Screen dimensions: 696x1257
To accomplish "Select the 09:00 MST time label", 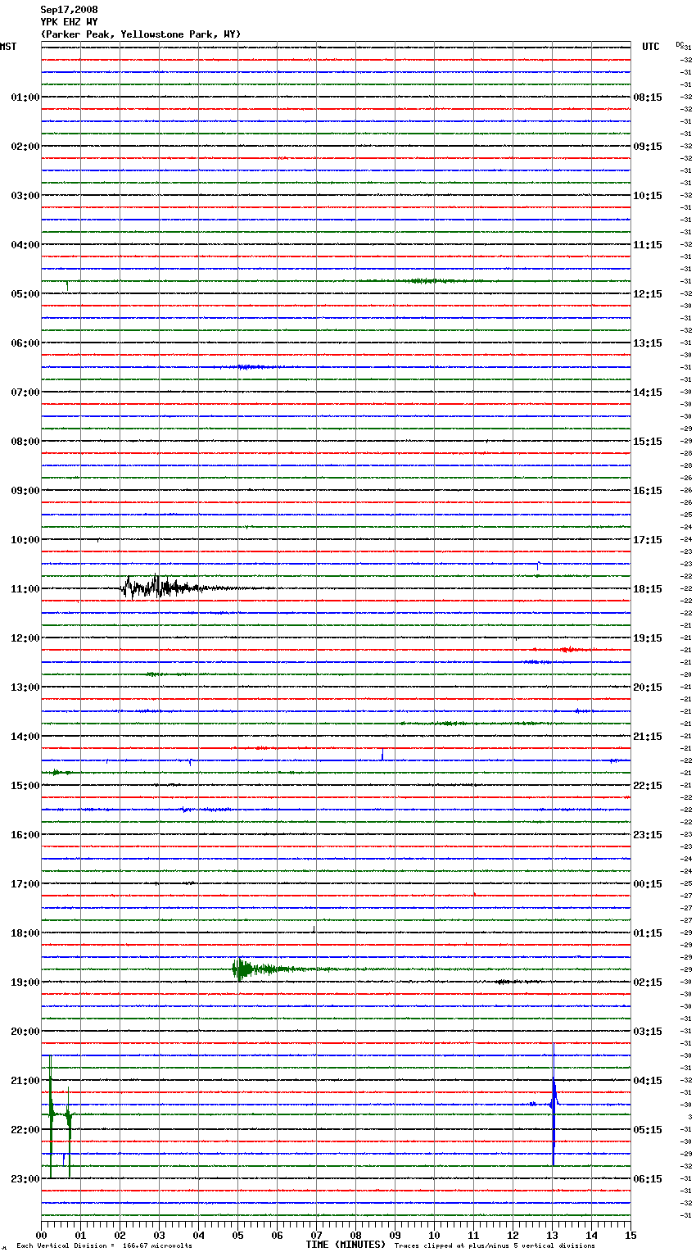I will coord(25,491).
